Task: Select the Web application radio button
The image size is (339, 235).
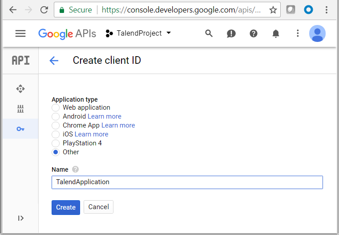Action: coord(56,107)
